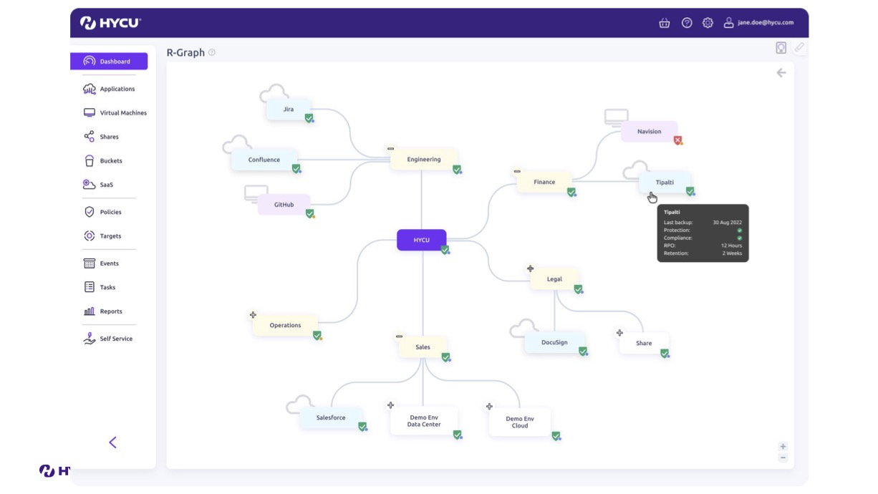The width and height of the screenshot is (878, 494).
Task: Zoom out with the minus button
Action: click(783, 457)
